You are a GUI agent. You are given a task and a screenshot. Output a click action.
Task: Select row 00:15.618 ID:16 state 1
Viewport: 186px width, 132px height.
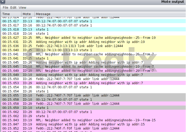point(93,33)
